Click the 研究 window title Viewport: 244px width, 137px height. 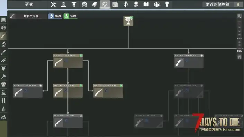(29, 4)
